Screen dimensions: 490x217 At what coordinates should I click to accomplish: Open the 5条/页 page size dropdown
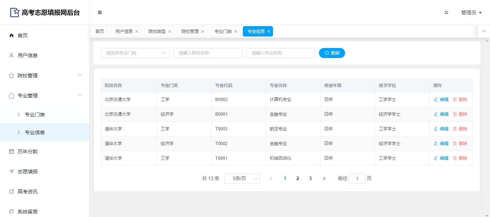(x=242, y=178)
